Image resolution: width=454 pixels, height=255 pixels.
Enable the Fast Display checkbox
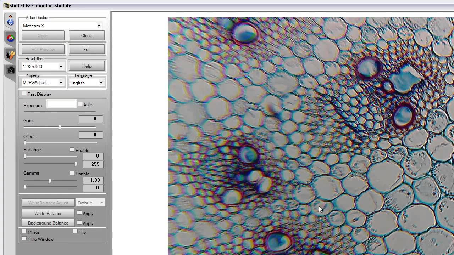[24, 93]
